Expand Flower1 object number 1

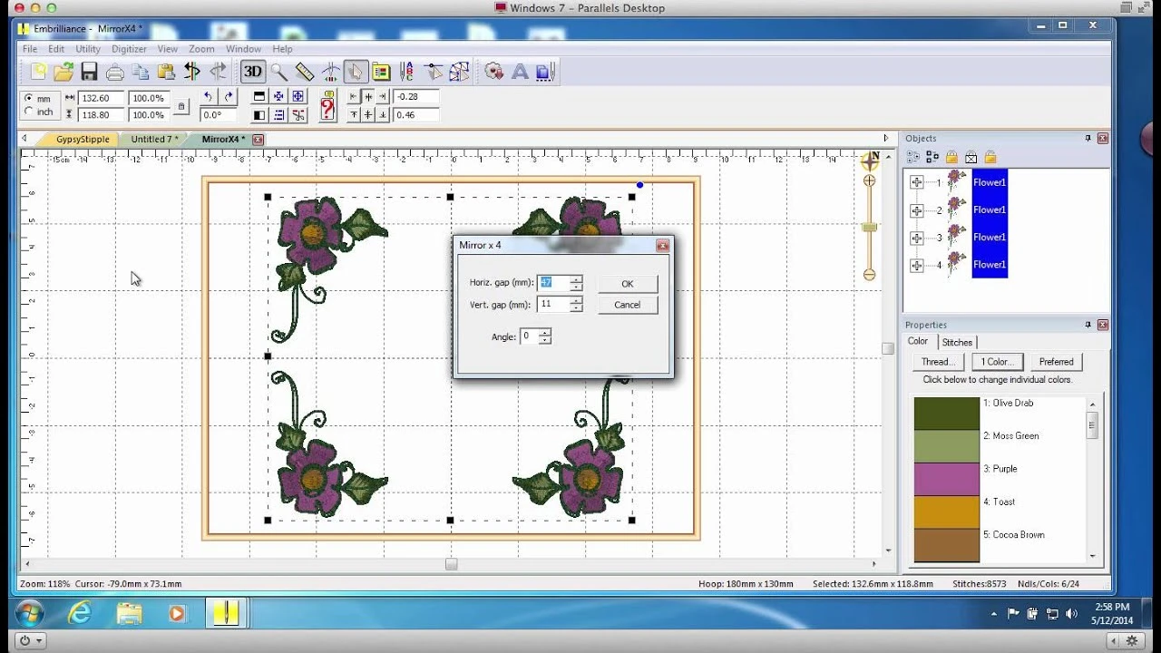(917, 182)
